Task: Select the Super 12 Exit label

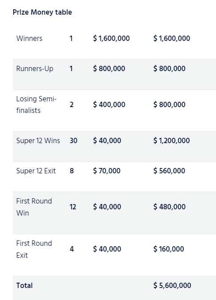Action: click(x=36, y=171)
